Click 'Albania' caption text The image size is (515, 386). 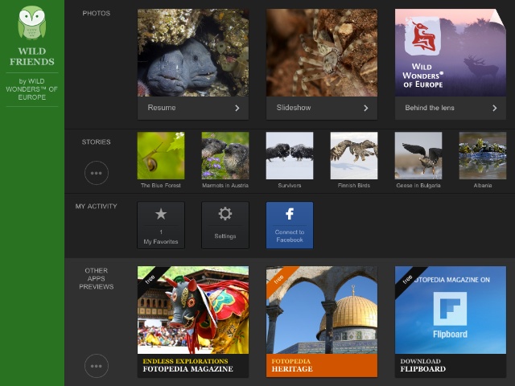coord(483,186)
